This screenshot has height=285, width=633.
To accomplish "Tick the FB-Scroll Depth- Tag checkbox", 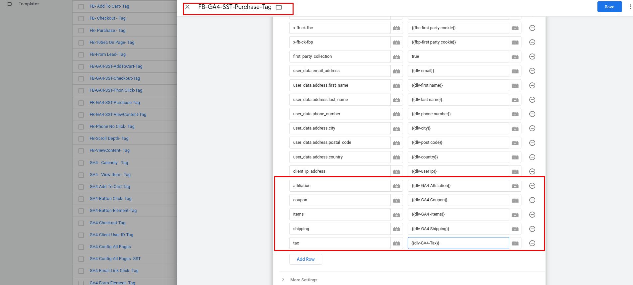I will click(81, 139).
